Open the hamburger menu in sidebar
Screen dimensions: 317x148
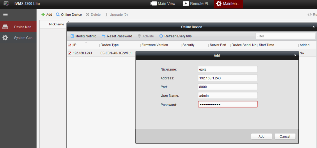[5, 15]
